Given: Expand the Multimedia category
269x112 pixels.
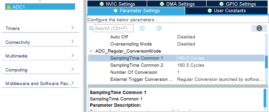Looking at the screenshot, I should 73,55.
